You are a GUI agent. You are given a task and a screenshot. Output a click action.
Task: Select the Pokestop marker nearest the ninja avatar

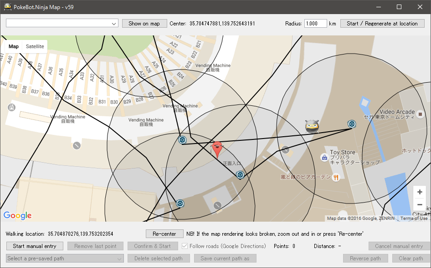pyautogui.click(x=352, y=124)
